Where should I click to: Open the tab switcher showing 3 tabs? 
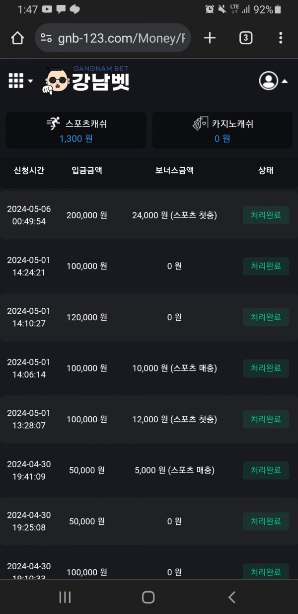point(245,38)
